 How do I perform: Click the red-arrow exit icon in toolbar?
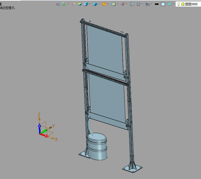[58, 4]
